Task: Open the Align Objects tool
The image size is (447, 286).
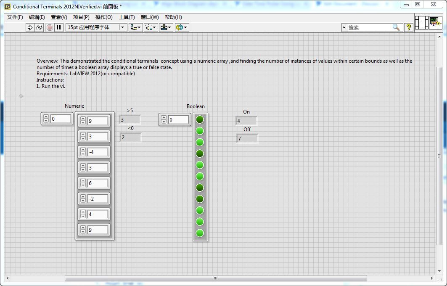Action: click(x=135, y=27)
